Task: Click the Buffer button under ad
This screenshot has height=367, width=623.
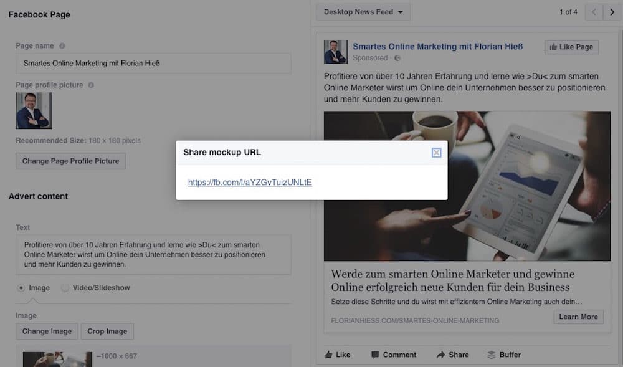Action: pos(504,355)
